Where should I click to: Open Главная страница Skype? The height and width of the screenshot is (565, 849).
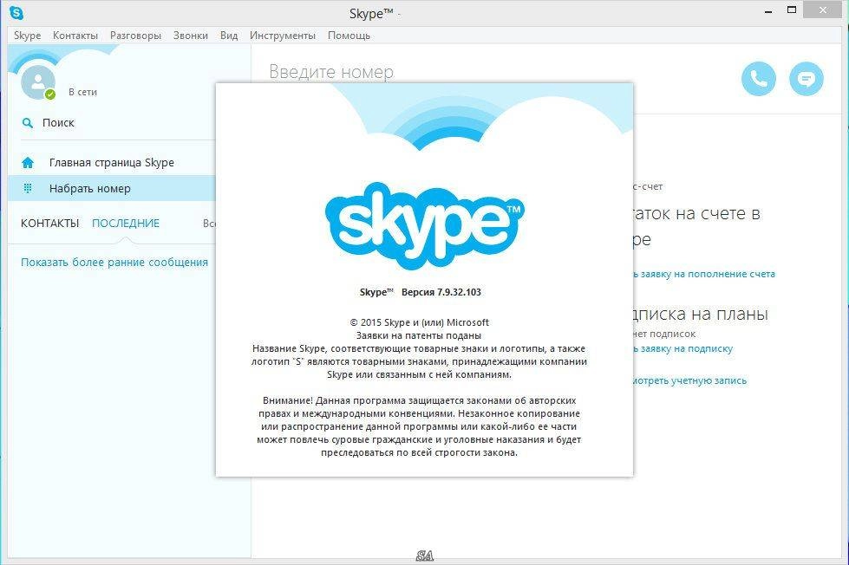(112, 162)
